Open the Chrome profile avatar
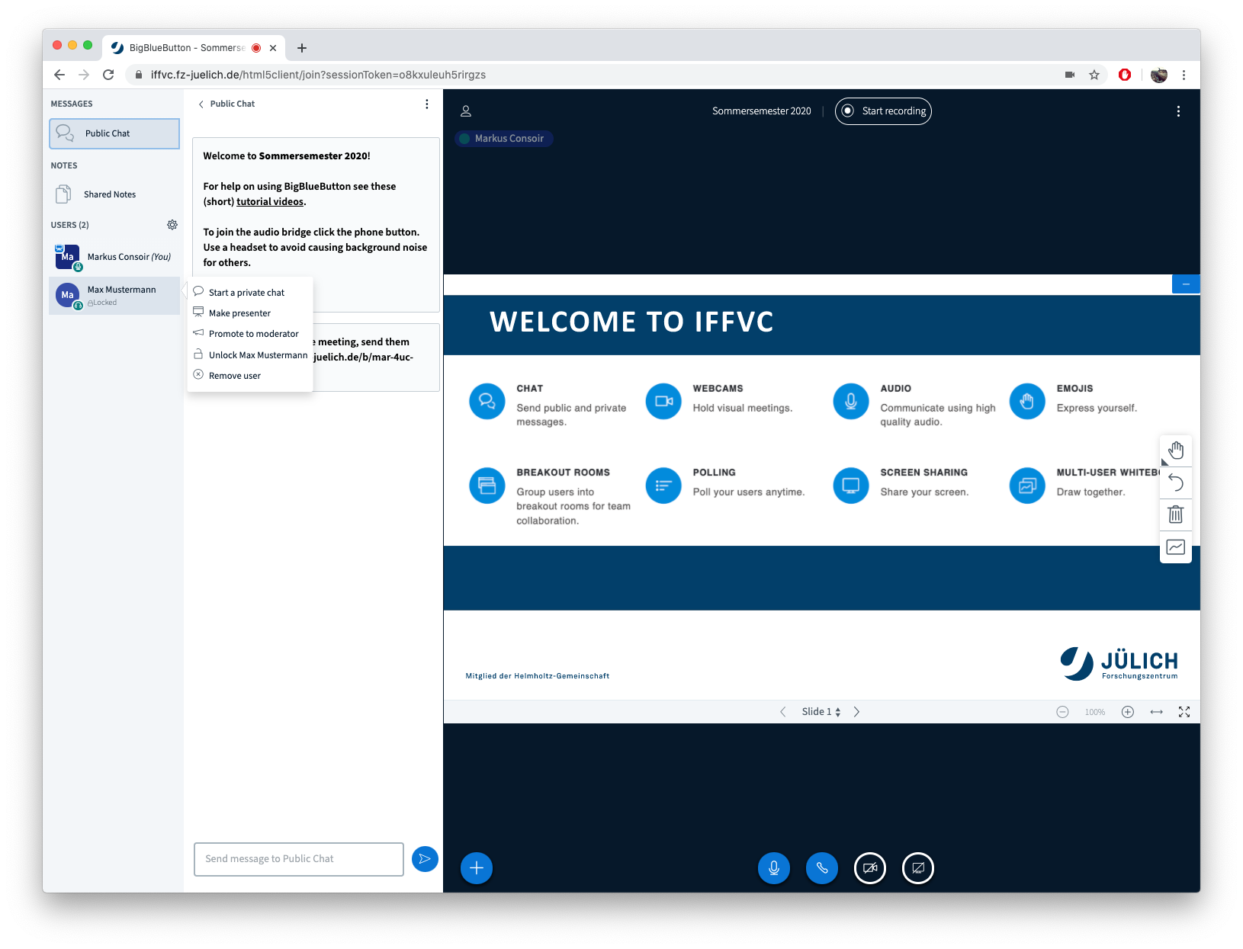The width and height of the screenshot is (1243, 949). (x=1159, y=75)
